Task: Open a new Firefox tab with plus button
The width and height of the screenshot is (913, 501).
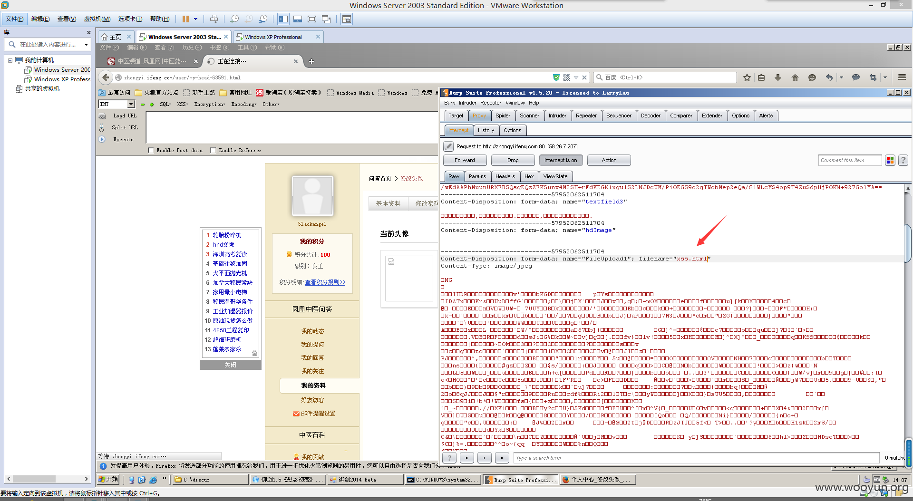Action: 311,61
